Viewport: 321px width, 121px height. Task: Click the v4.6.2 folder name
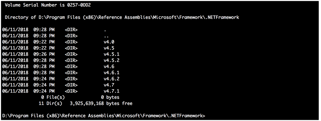click(x=111, y=79)
